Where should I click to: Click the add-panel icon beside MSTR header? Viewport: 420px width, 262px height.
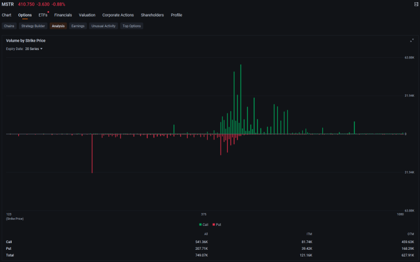416,4
